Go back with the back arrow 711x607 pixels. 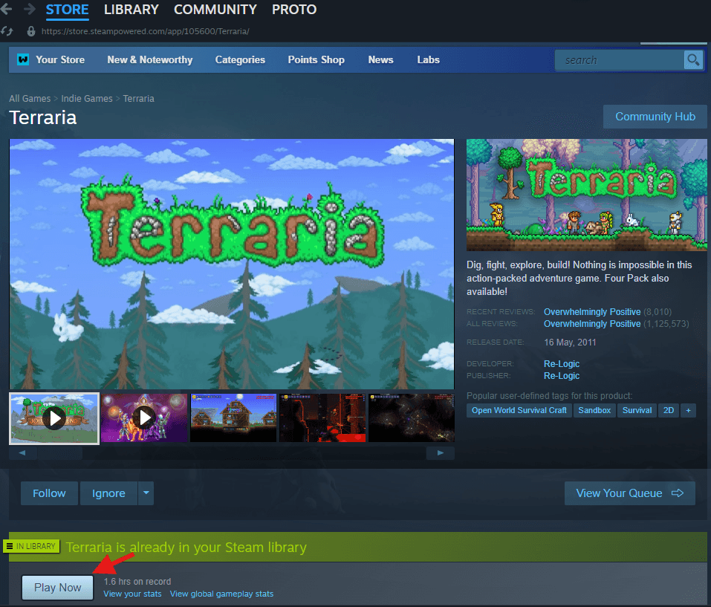pyautogui.click(x=6, y=9)
